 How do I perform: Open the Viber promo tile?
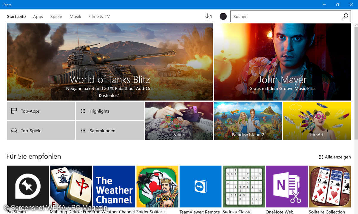coord(179,121)
